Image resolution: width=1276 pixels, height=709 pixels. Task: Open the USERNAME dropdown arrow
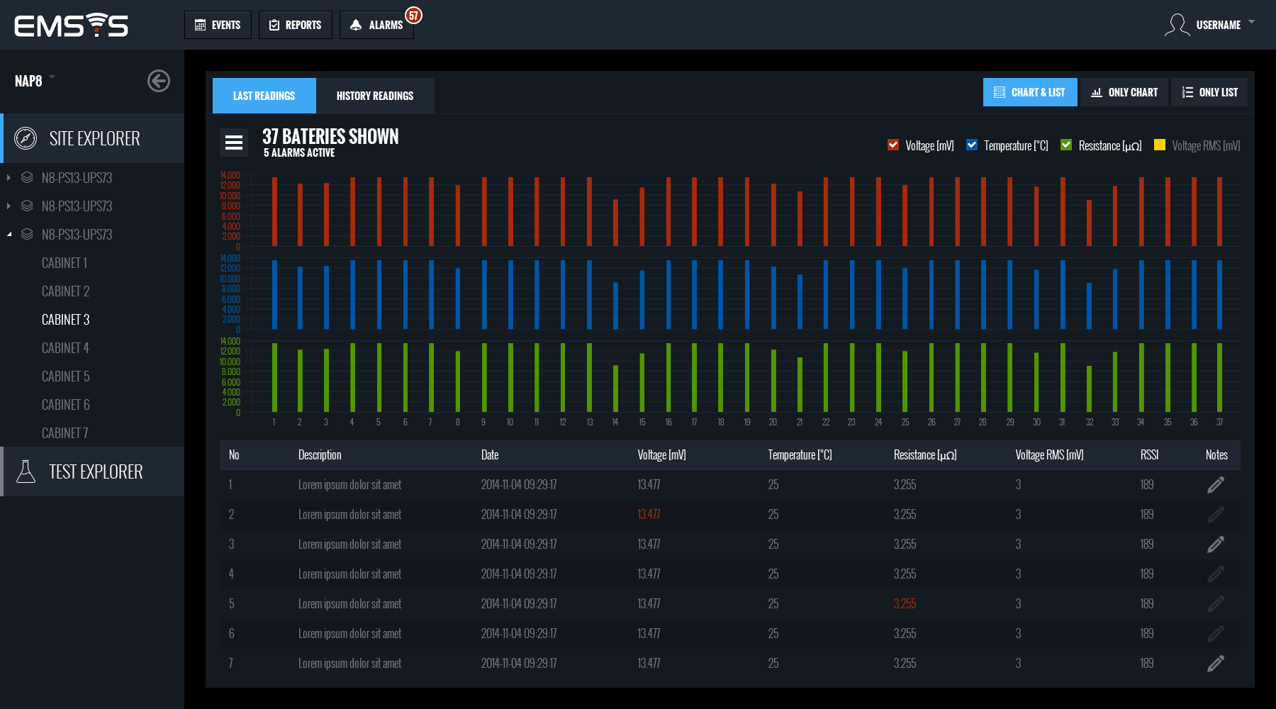(x=1252, y=22)
